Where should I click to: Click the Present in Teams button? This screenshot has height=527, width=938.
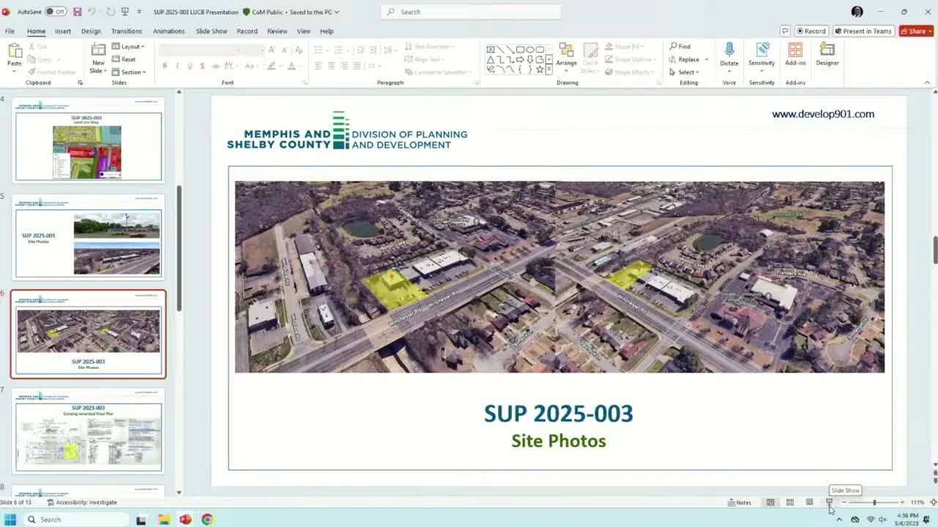point(863,31)
